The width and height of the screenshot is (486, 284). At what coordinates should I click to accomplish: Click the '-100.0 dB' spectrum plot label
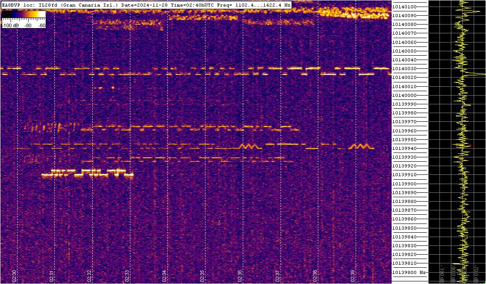[x=442, y=274]
